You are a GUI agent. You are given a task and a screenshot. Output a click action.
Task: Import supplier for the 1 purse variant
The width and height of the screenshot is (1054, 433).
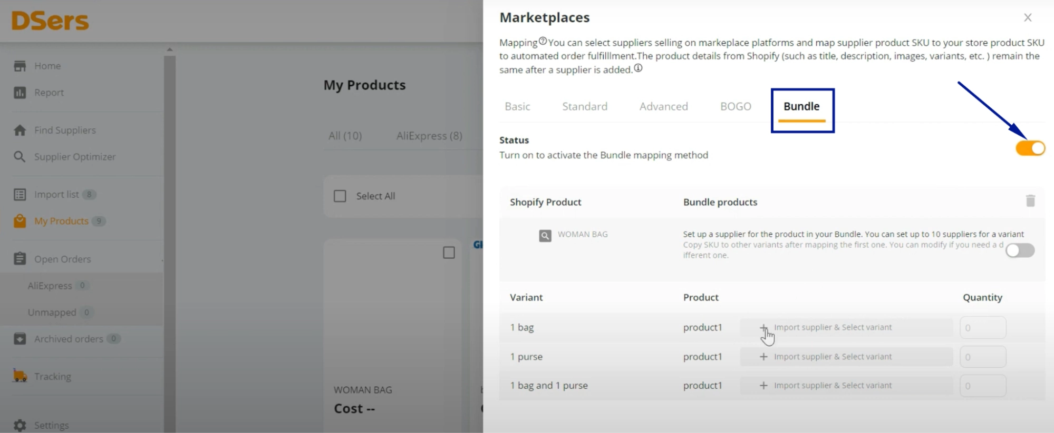tap(846, 357)
